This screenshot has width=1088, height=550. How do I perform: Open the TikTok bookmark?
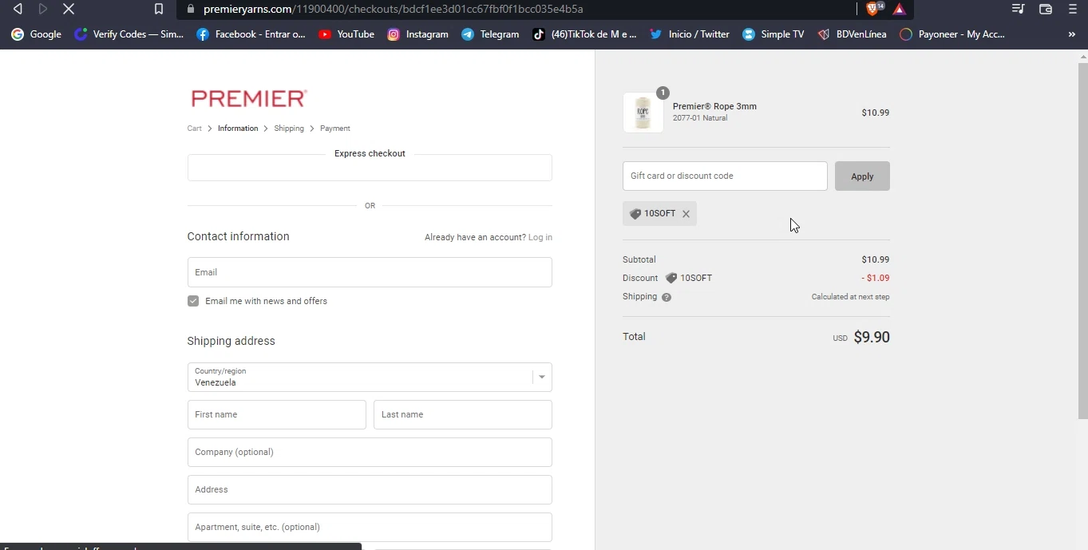click(585, 34)
